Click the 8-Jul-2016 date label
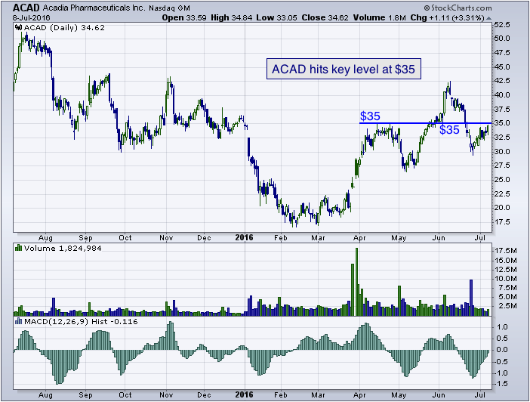This screenshot has width=530, height=402. [32, 17]
